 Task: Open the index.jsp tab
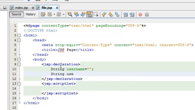(22, 8)
